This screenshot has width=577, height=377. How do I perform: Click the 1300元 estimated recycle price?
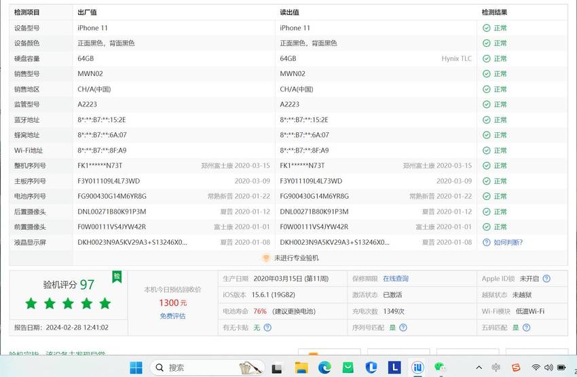click(x=172, y=303)
